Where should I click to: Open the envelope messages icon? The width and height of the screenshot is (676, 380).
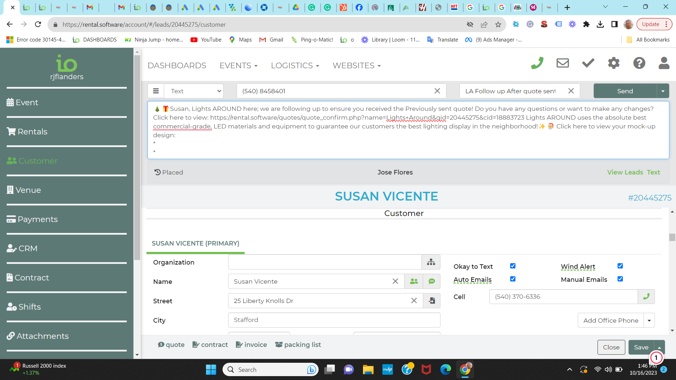(x=563, y=63)
